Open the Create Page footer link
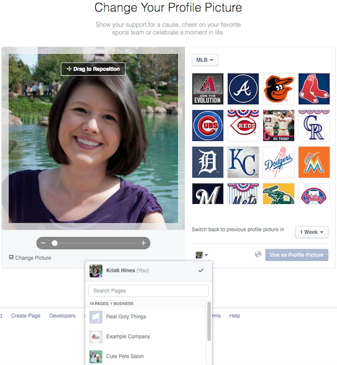 coord(26,315)
